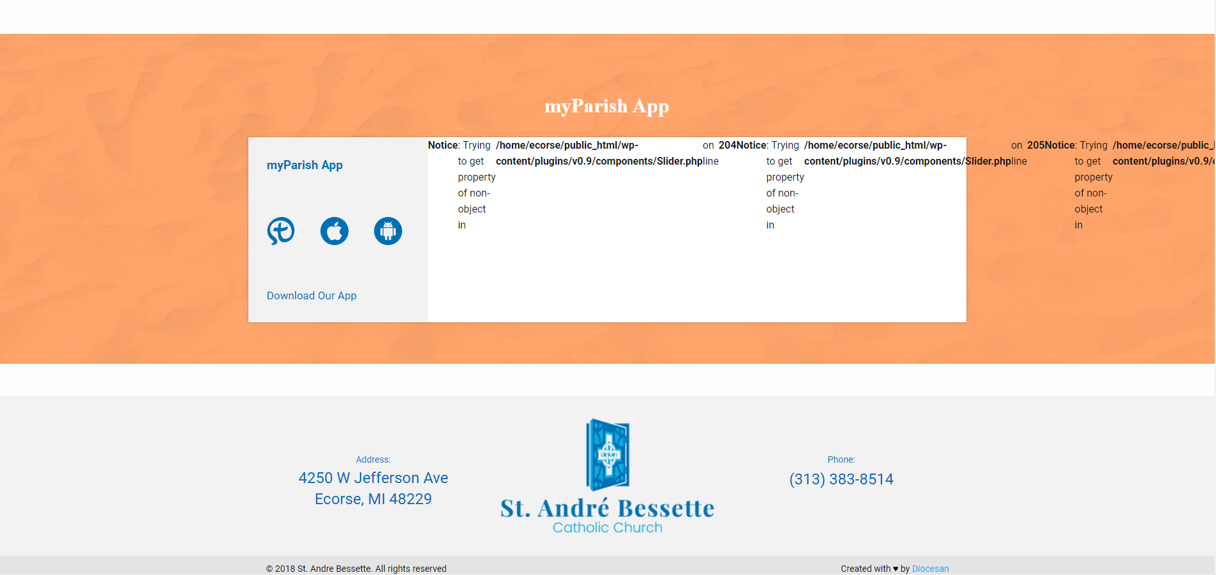The width and height of the screenshot is (1216, 575).
Task: Click the St. André Bessette title text
Action: tap(607, 509)
